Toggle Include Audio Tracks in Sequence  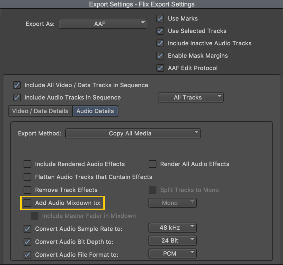tap(17, 97)
